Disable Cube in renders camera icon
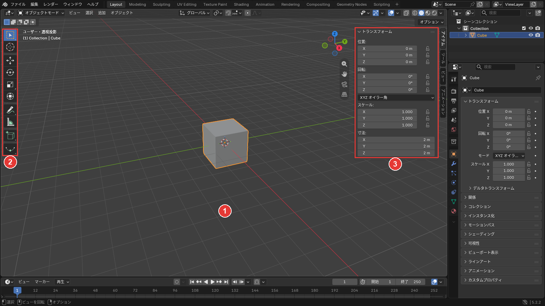The height and width of the screenshot is (306, 545). 538,35
